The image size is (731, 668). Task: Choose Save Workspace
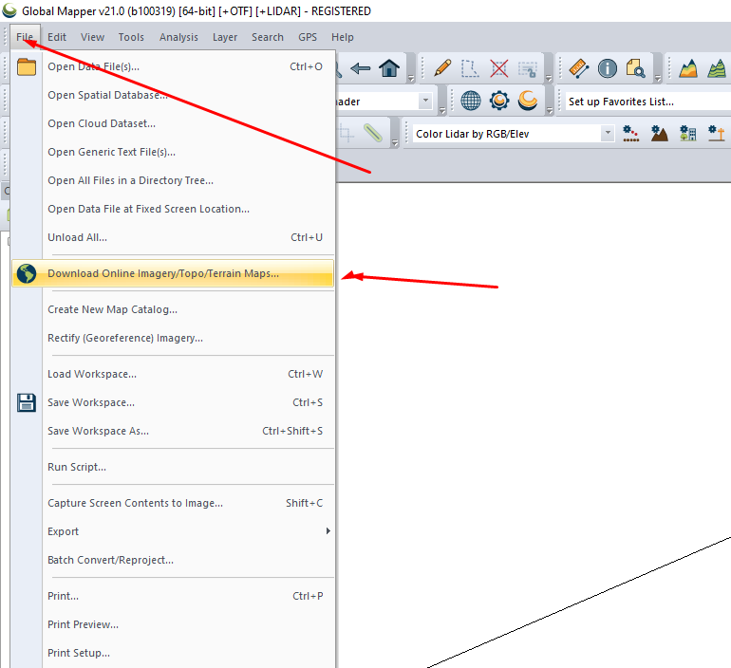[x=173, y=402]
